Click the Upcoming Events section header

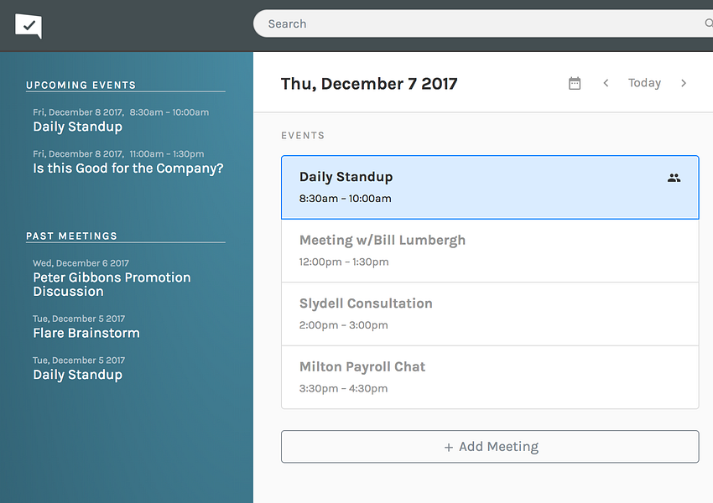(x=81, y=86)
